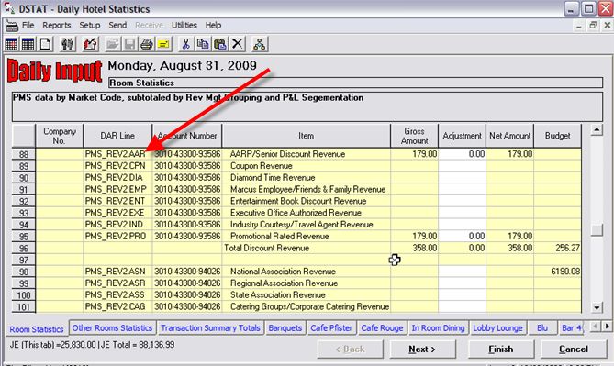Click the binoculars find icon
The image size is (614, 366).
pos(67,44)
